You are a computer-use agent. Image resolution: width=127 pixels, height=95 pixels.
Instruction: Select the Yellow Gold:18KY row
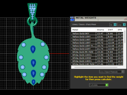(x=97, y=43)
